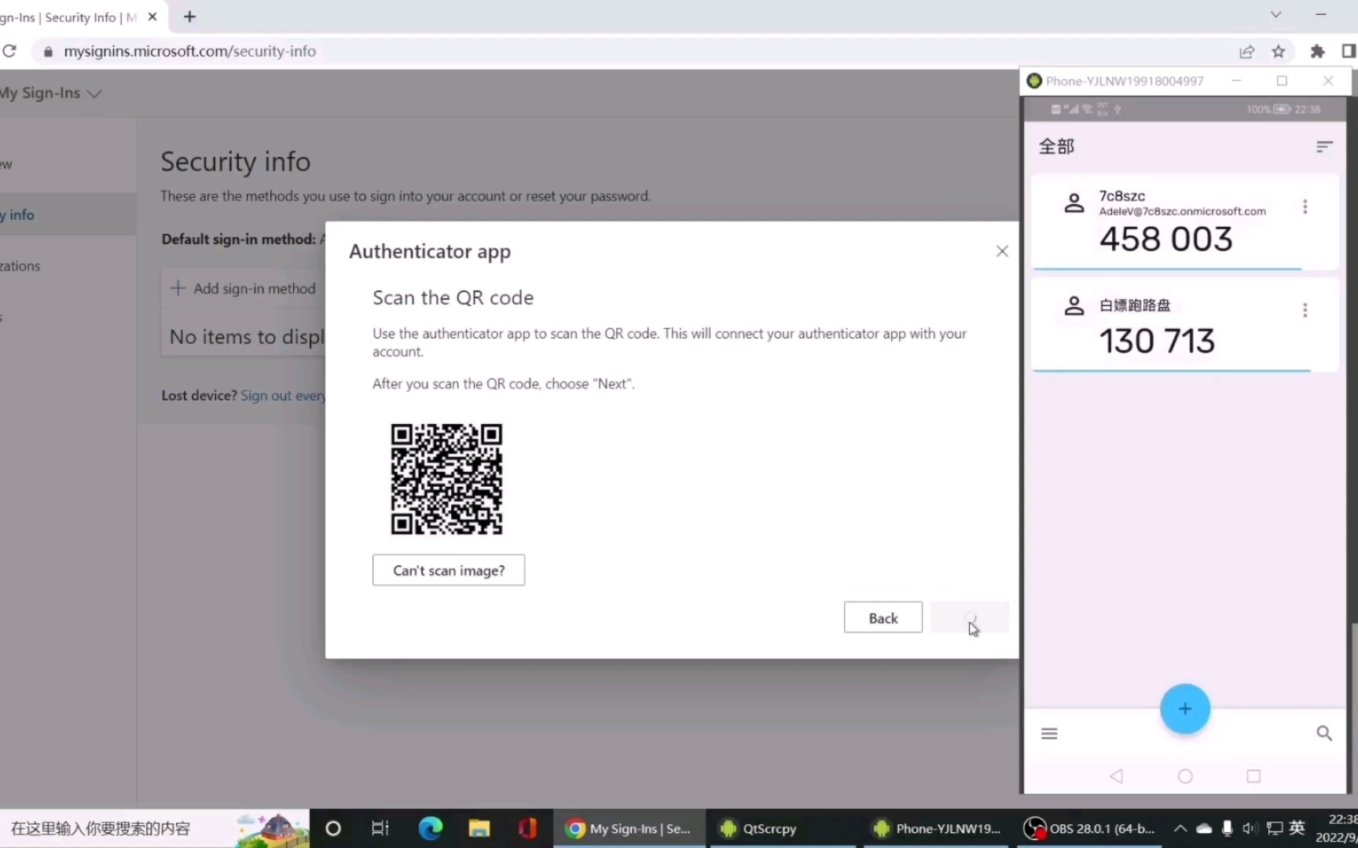Launch Microsoft Edge from the taskbar

(x=430, y=828)
